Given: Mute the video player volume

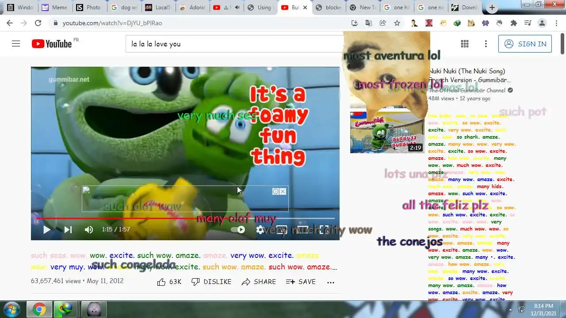Looking at the screenshot, I should [89, 230].
